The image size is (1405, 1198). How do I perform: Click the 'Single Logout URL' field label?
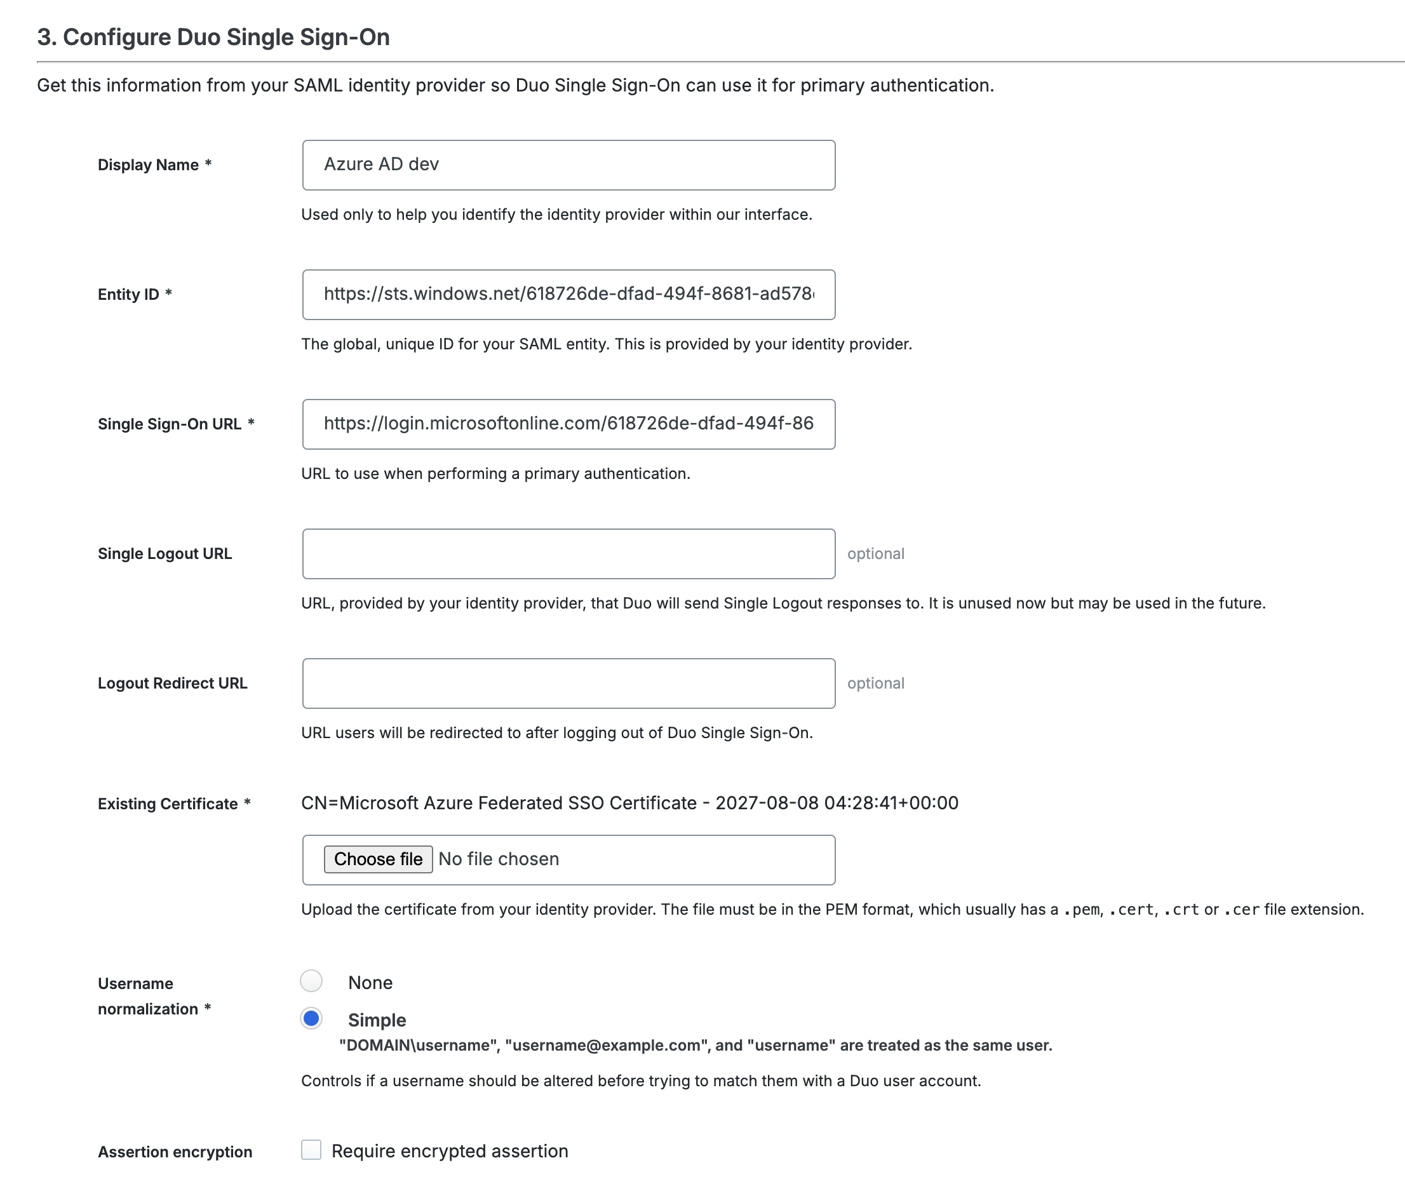tap(165, 553)
